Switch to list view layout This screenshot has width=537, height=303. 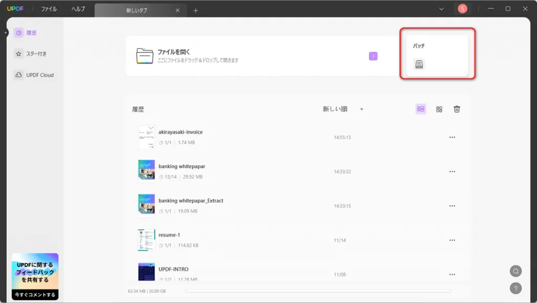tap(421, 109)
